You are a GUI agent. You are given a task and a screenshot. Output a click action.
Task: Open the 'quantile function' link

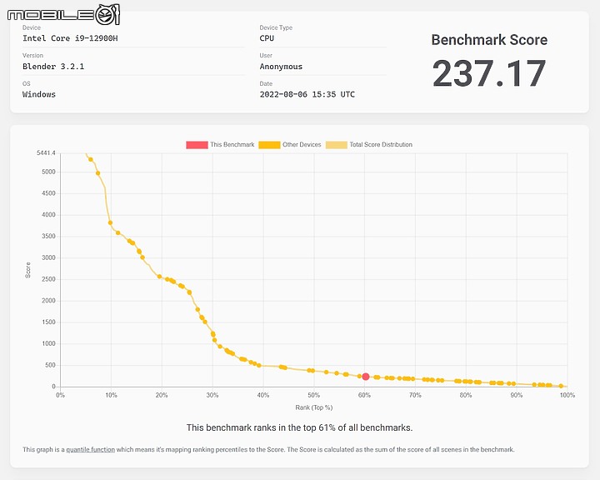coord(90,449)
